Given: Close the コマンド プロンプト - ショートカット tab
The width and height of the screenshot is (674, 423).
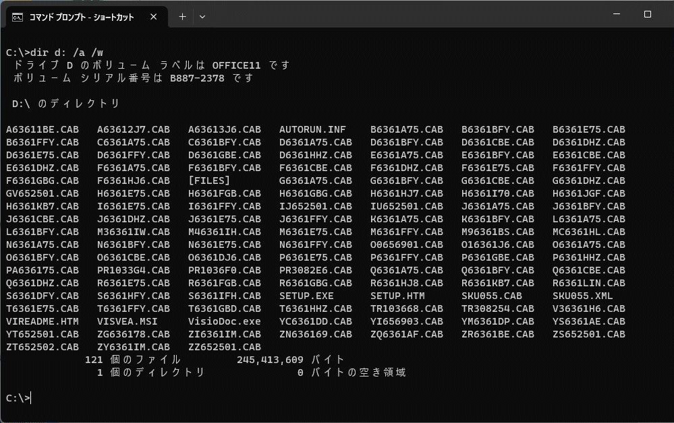Looking at the screenshot, I should [x=153, y=17].
